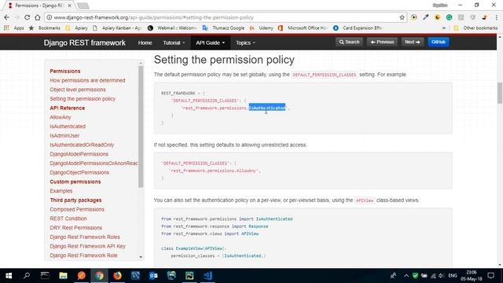503x283 pixels.
Task: Jump to Custom permissions sidebar heading
Action: pos(75,182)
